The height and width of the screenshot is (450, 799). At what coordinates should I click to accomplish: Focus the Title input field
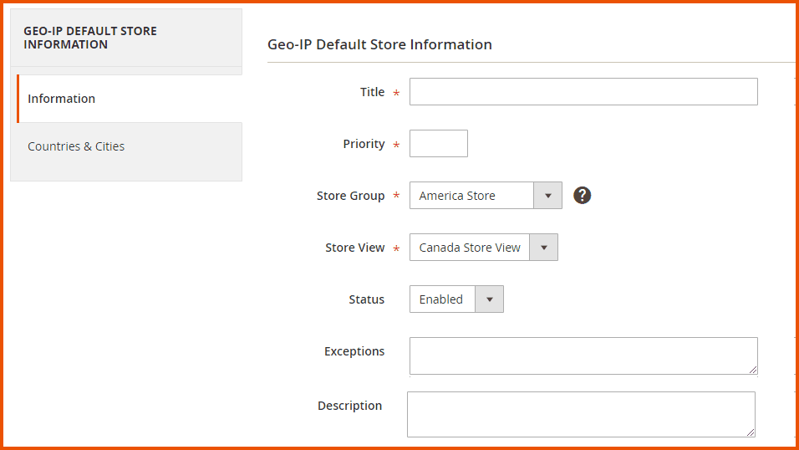click(583, 92)
